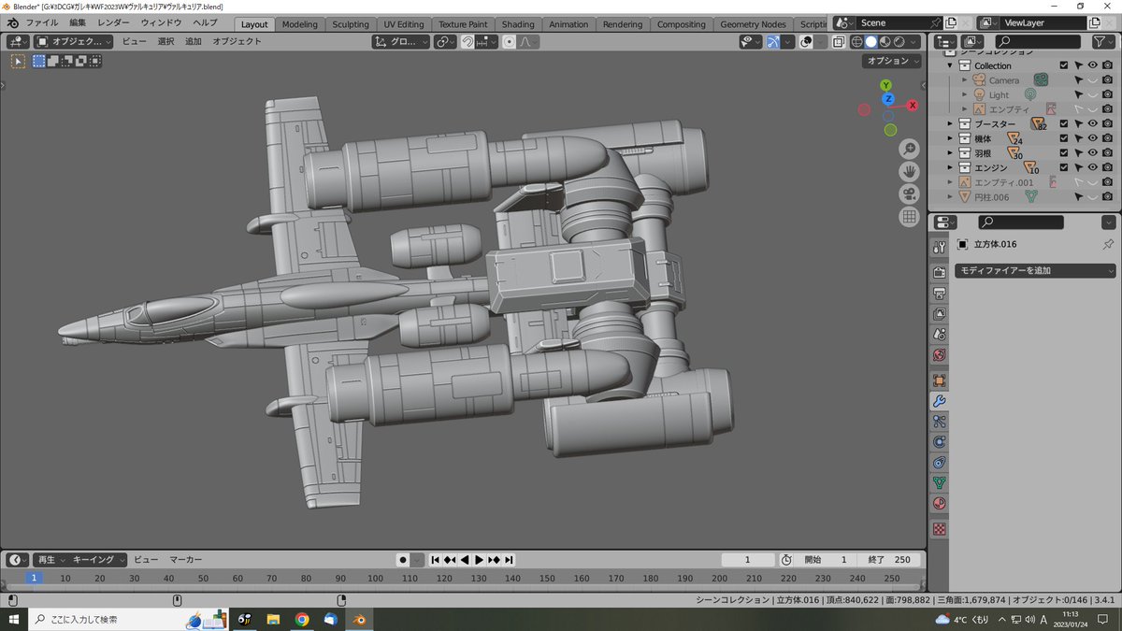Viewport: 1122px width, 631px height.
Task: Open the outliner filter dropdown
Action: [x=1103, y=42]
